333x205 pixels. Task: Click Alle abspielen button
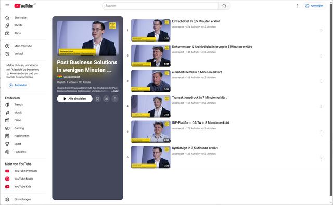[74, 99]
